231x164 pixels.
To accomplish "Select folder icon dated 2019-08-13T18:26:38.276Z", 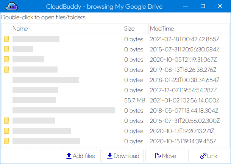I will coord(6,70).
